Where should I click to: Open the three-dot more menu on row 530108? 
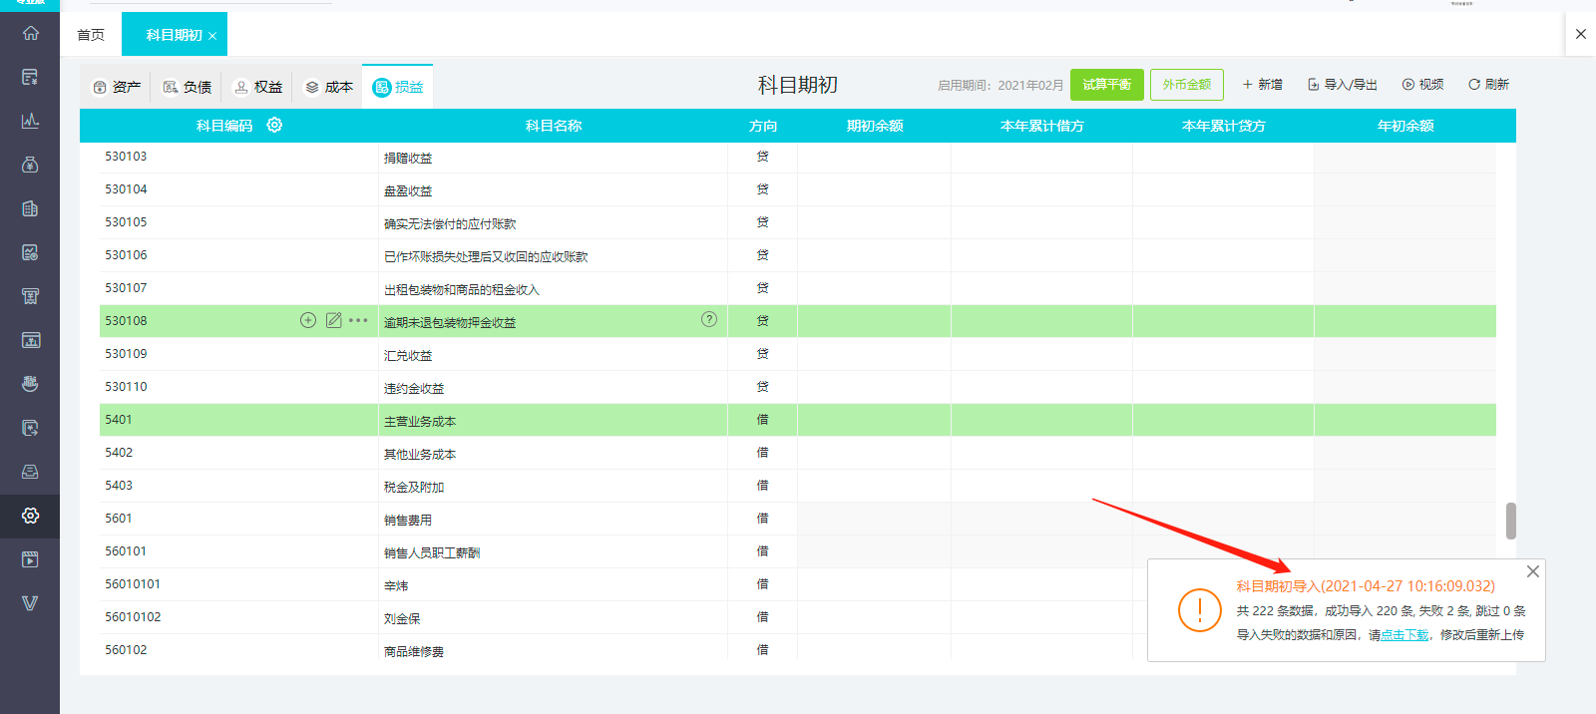click(359, 320)
